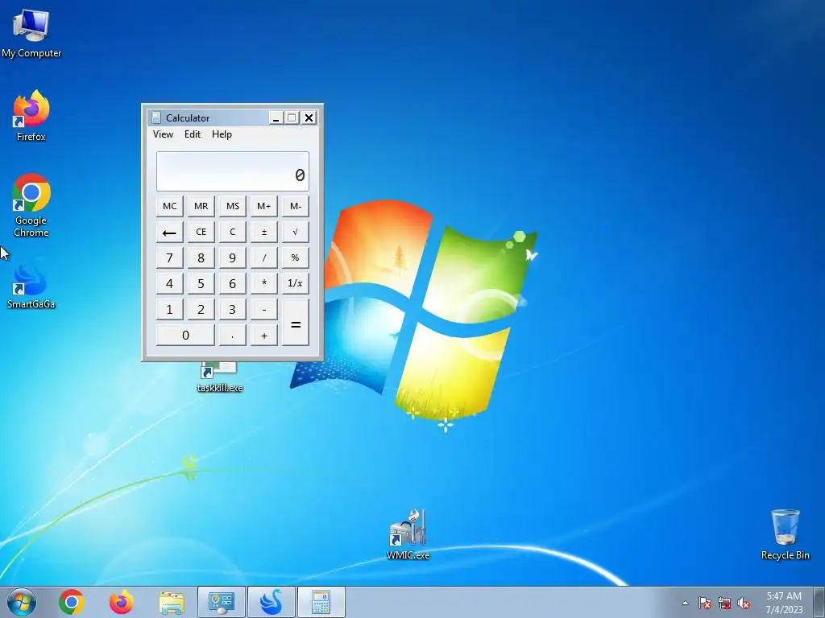Viewport: 825px width, 618px height.
Task: Select the Firefox desktop shortcut
Action: coord(31,116)
